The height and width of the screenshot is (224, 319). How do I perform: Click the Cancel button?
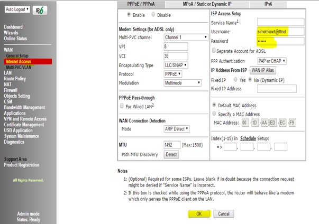point(224,213)
